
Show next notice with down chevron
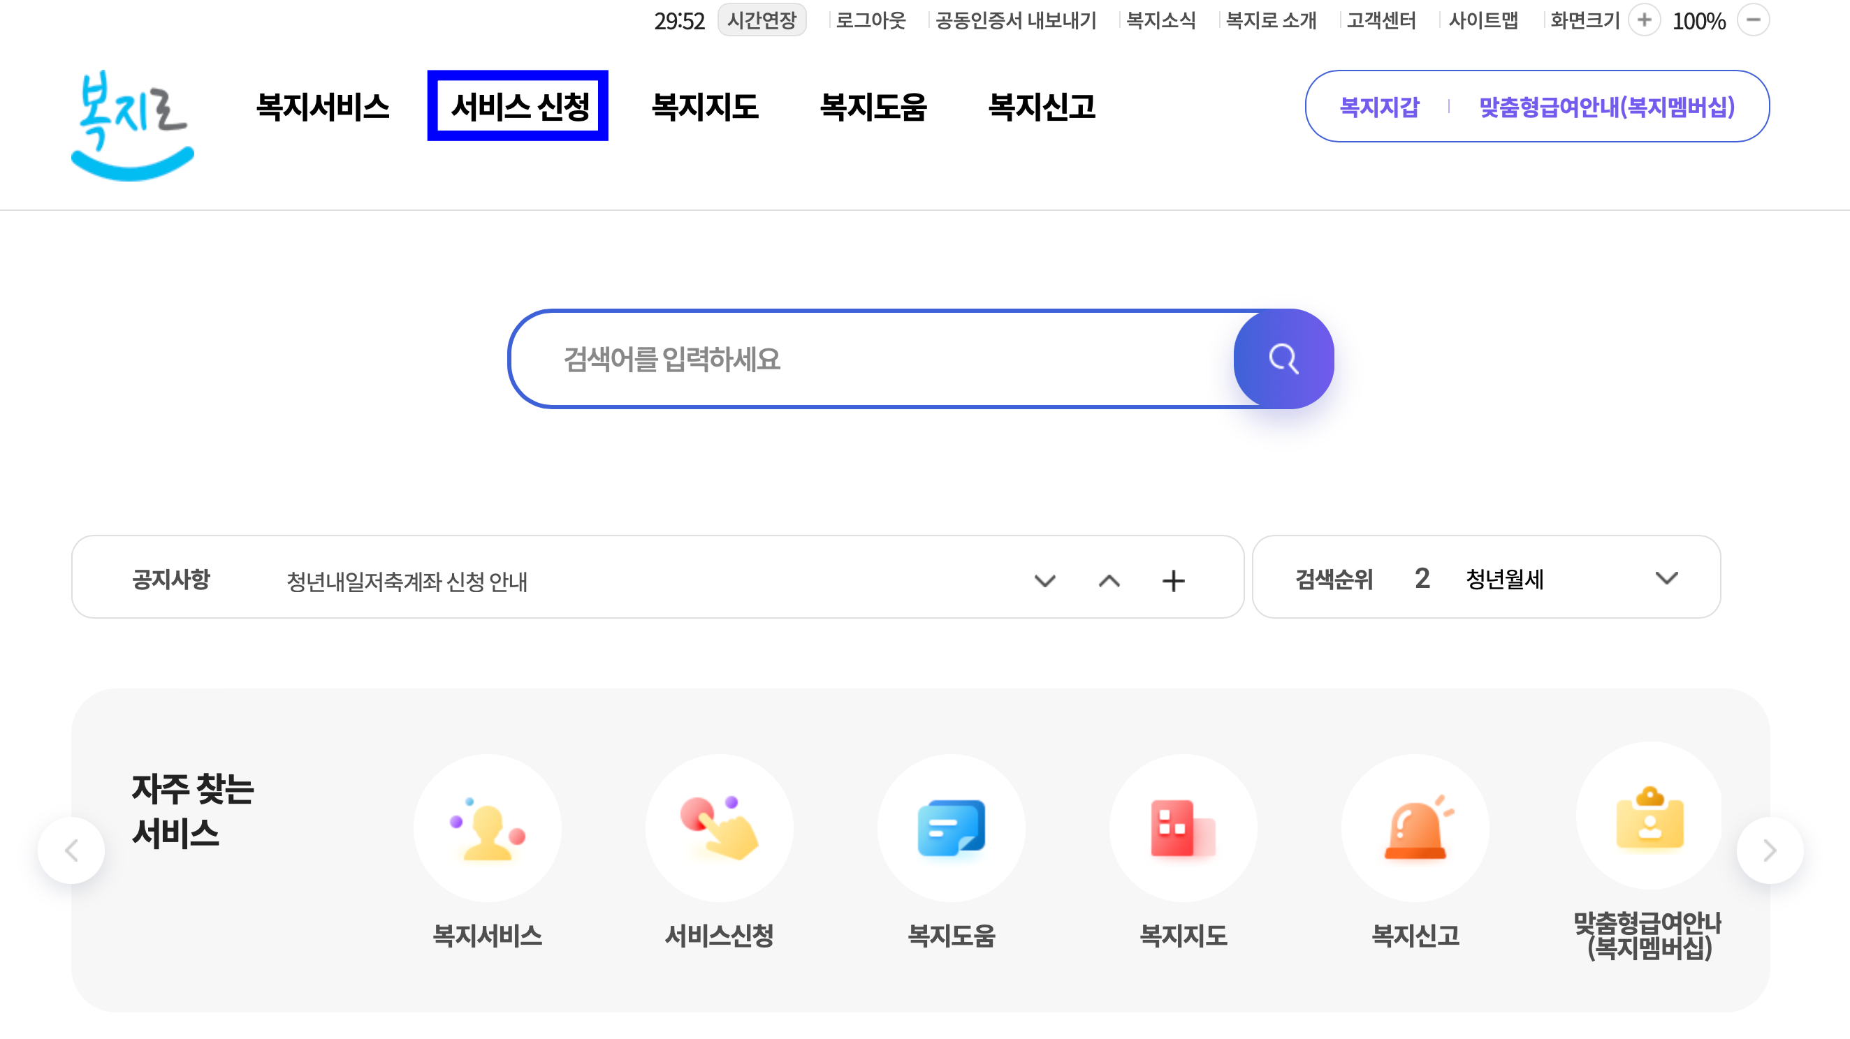(1045, 580)
